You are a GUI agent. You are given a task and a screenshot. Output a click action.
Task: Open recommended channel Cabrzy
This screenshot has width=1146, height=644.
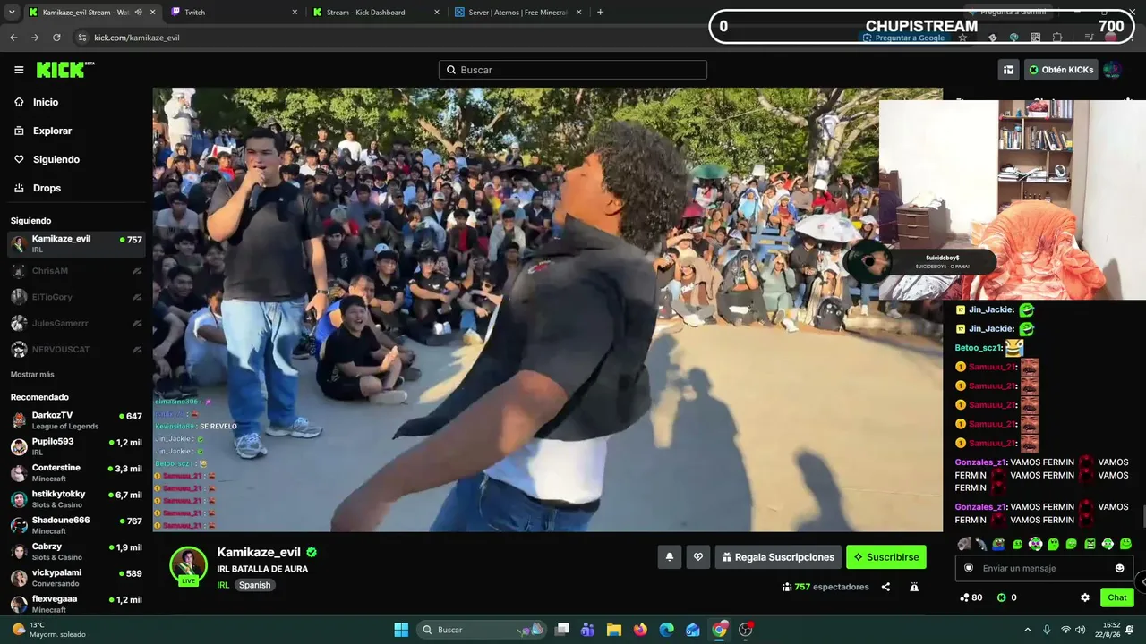point(76,551)
